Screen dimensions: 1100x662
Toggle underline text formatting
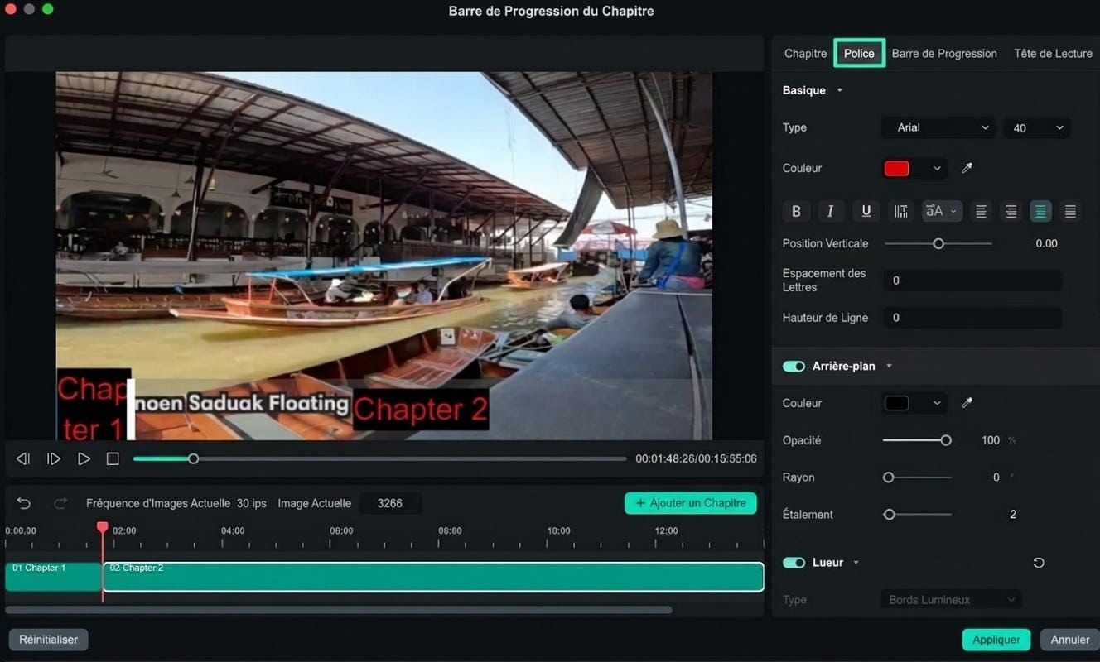(866, 211)
